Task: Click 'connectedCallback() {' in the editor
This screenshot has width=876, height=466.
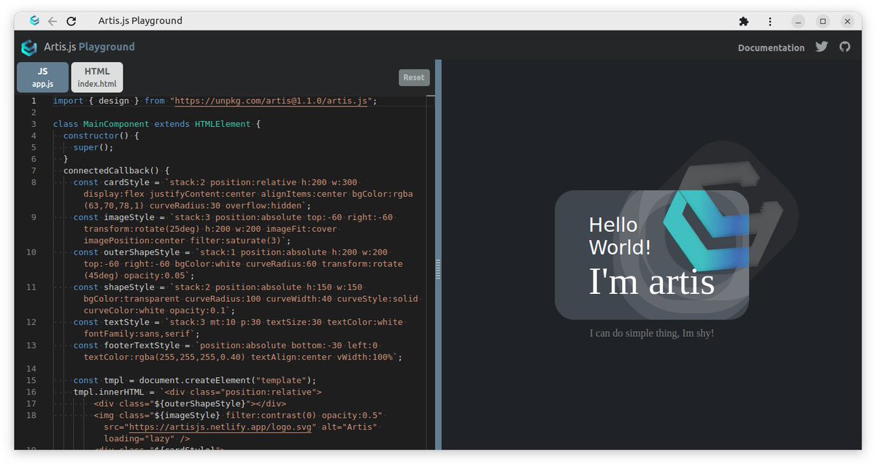Action: click(x=116, y=171)
